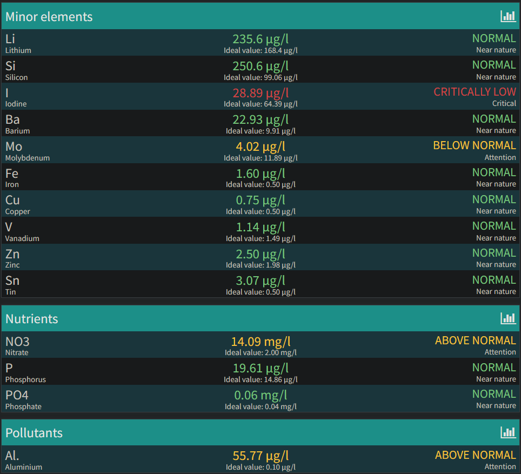The image size is (521, 474).
Task: Click the Nutrients section header
Action: coord(260,318)
